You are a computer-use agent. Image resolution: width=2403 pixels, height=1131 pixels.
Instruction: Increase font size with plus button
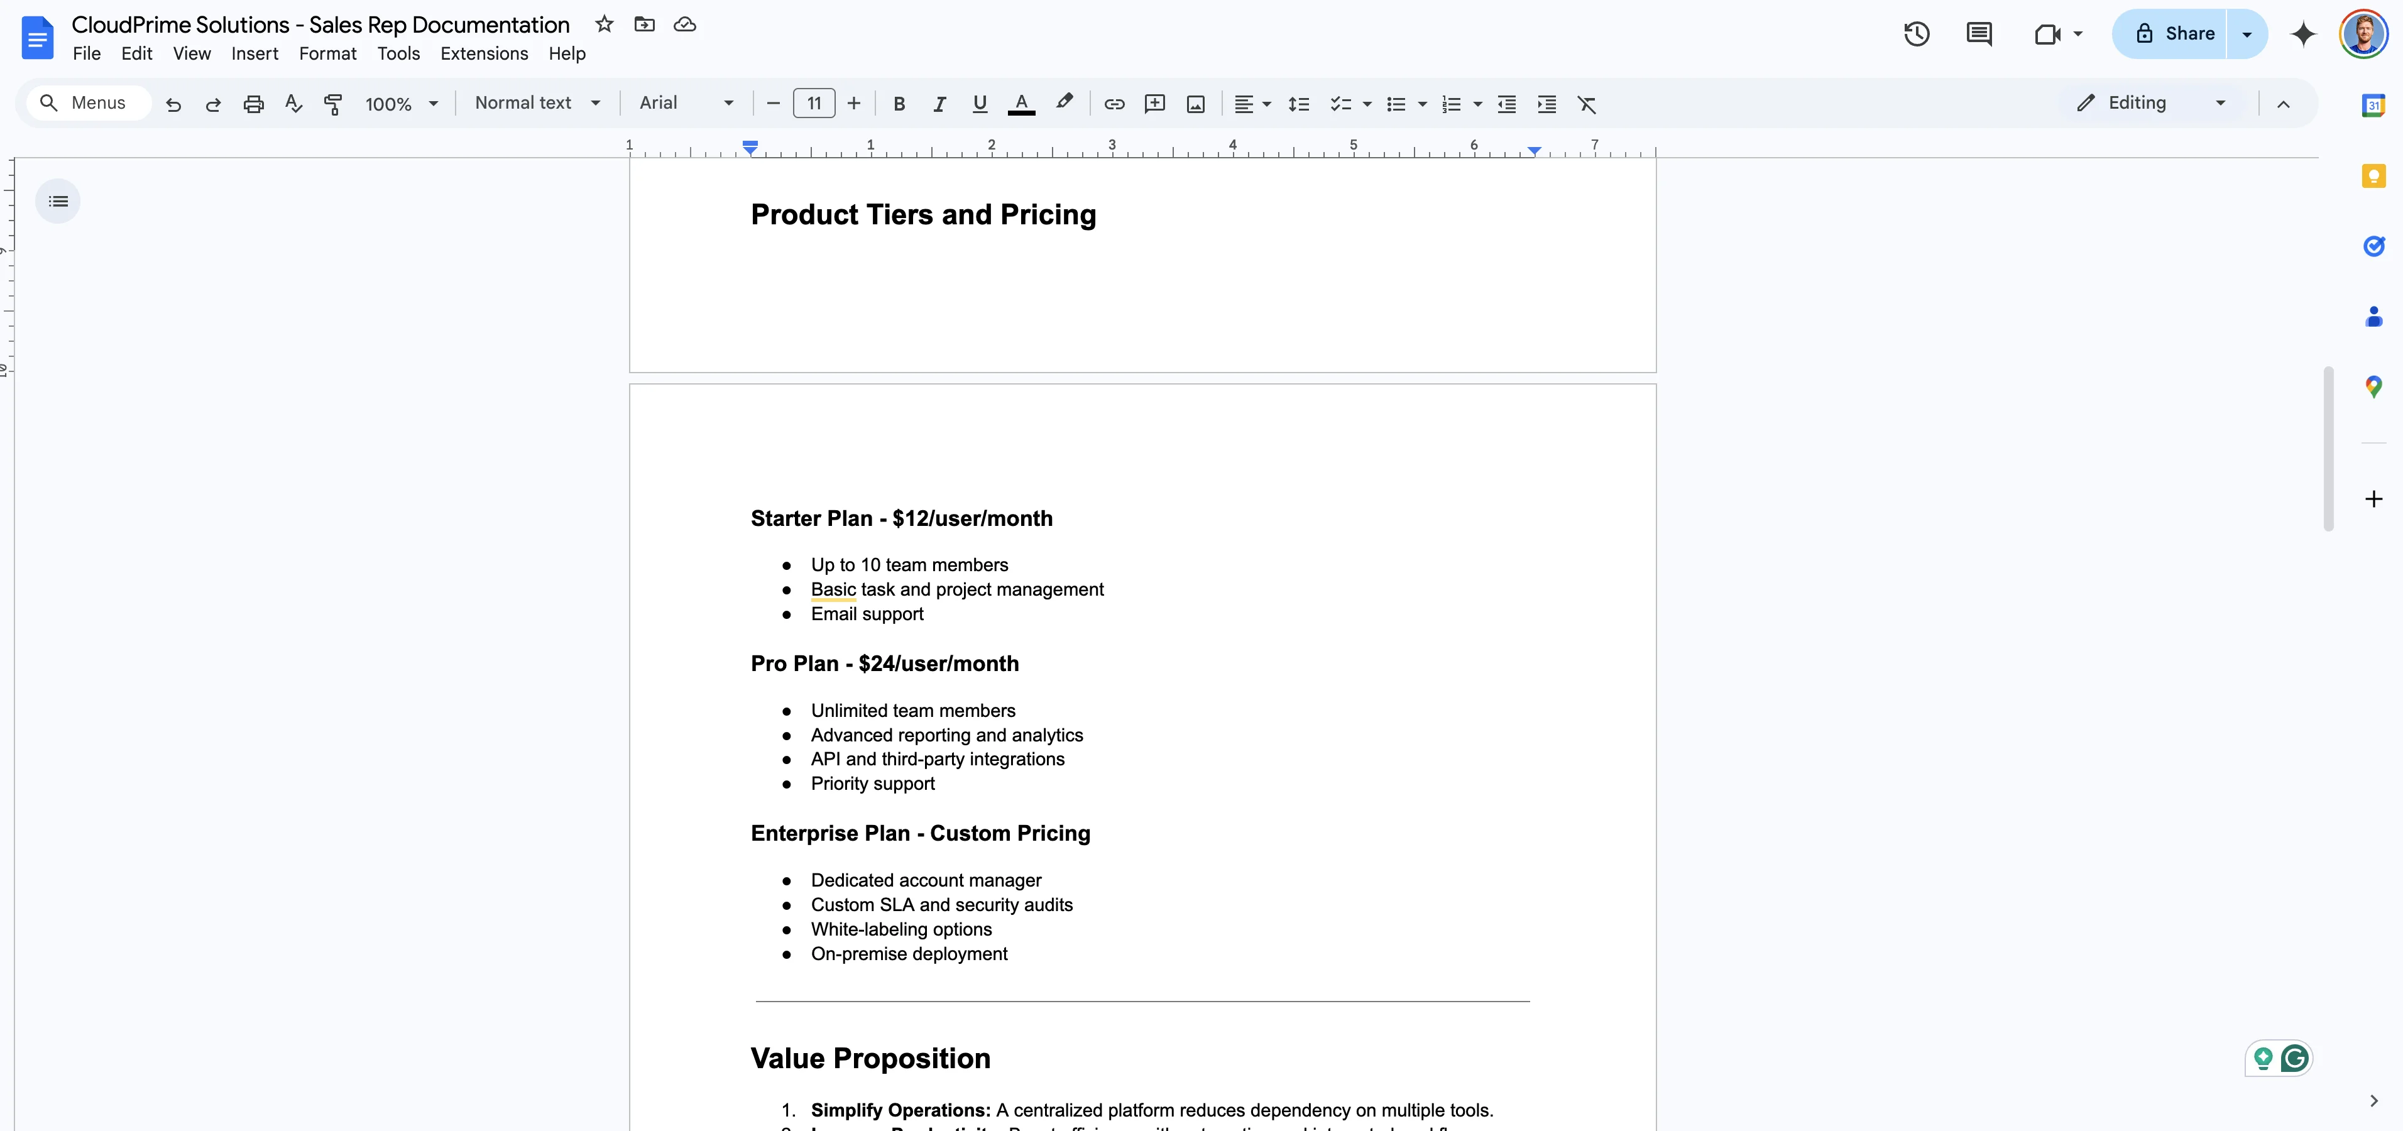tap(853, 104)
